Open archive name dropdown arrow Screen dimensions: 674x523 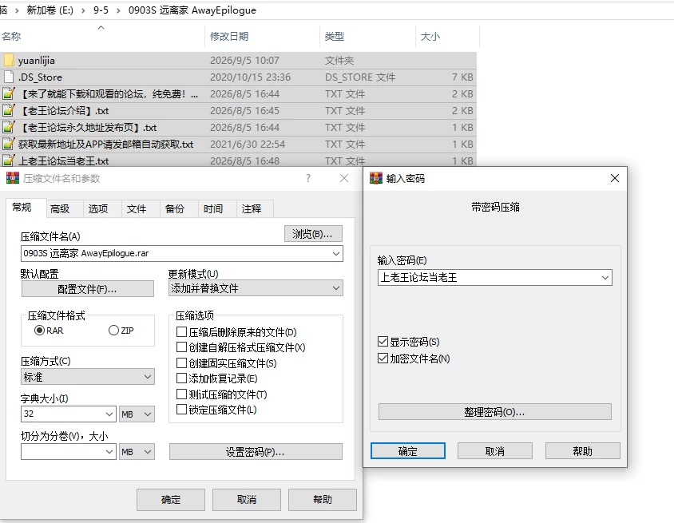click(336, 254)
